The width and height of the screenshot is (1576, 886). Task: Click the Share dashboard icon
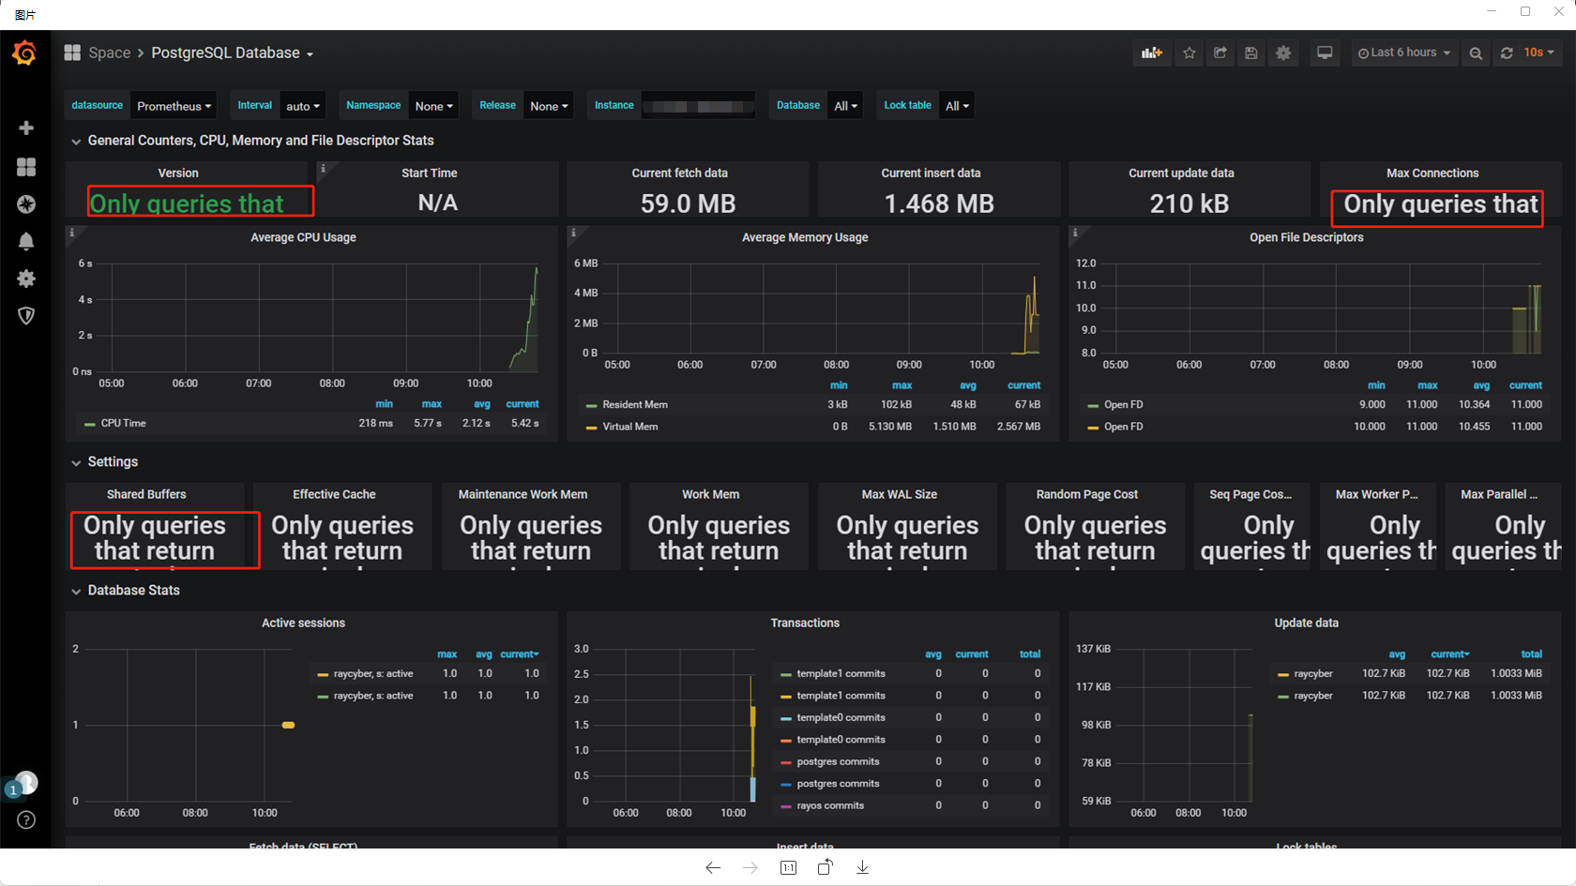point(1220,53)
